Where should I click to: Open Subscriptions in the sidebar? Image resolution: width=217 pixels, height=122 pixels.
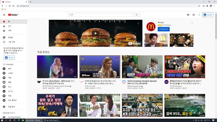(13, 31)
